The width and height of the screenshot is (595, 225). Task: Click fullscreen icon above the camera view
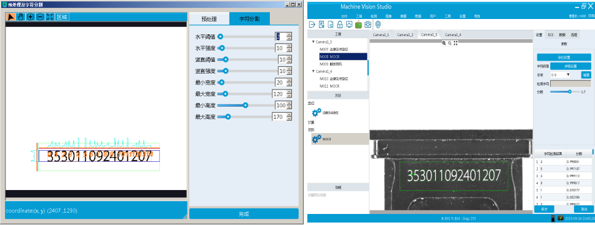[x=455, y=43]
